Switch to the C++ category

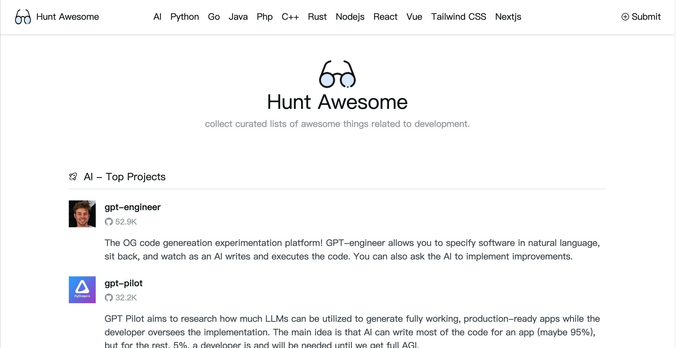290,17
